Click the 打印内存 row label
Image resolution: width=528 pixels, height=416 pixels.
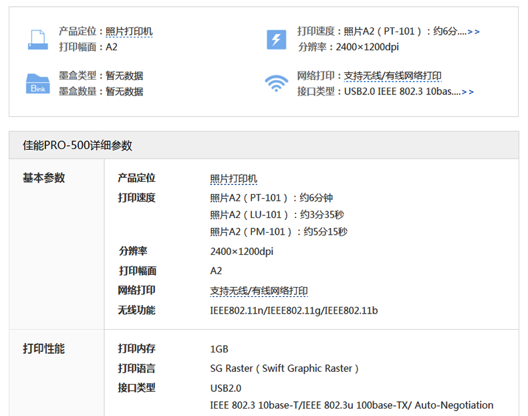tap(136, 348)
